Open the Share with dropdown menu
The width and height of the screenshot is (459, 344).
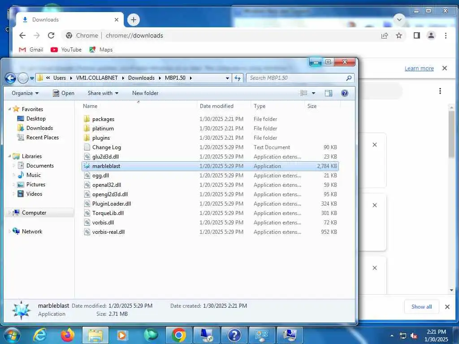[103, 93]
